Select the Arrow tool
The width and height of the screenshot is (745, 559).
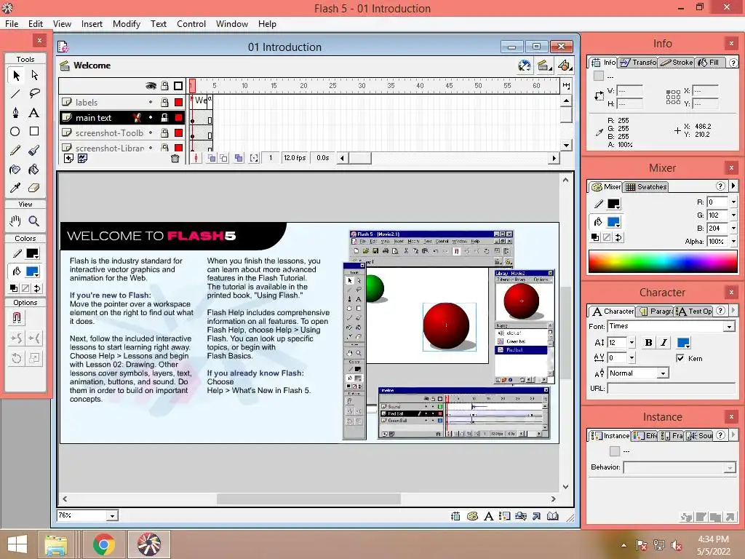pyautogui.click(x=16, y=75)
